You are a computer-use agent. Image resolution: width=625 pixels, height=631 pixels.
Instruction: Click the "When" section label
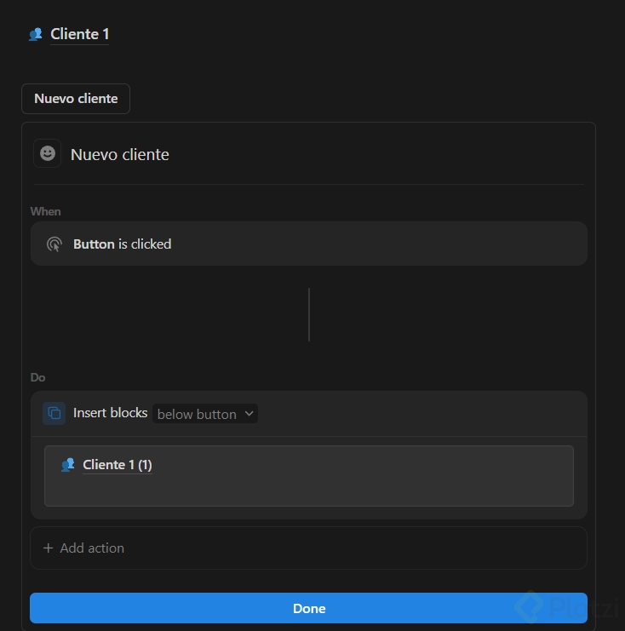(46, 211)
